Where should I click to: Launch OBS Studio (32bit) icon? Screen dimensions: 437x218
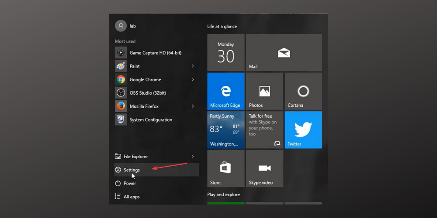point(121,92)
